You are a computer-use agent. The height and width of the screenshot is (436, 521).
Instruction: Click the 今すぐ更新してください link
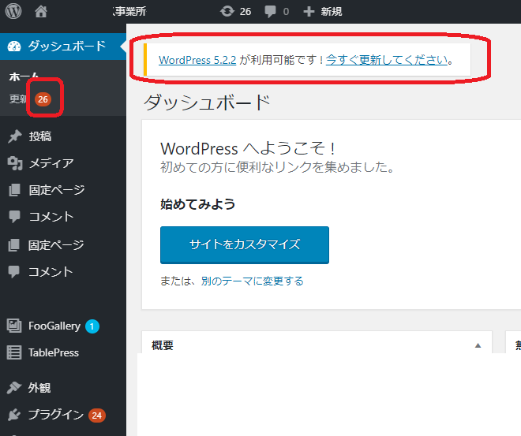(387, 60)
